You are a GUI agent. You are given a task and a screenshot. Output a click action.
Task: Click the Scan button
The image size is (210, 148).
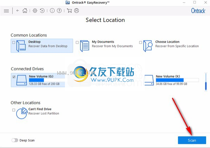[x=192, y=140]
